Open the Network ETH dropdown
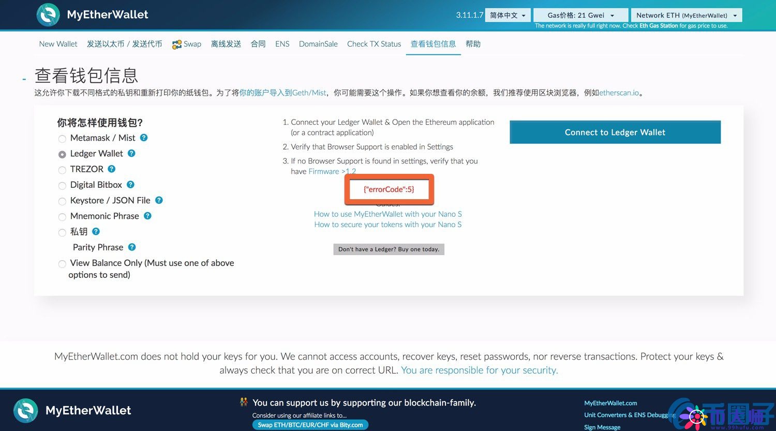Image resolution: width=776 pixels, height=431 pixels. (x=687, y=16)
